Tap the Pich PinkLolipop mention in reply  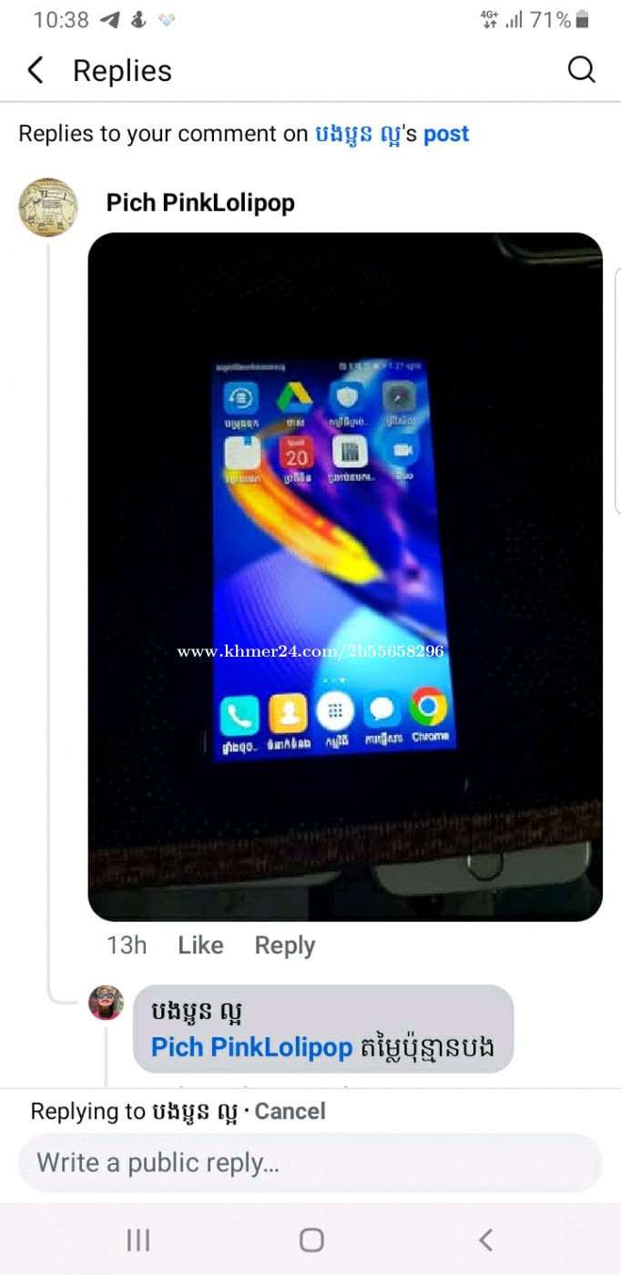tap(251, 1047)
